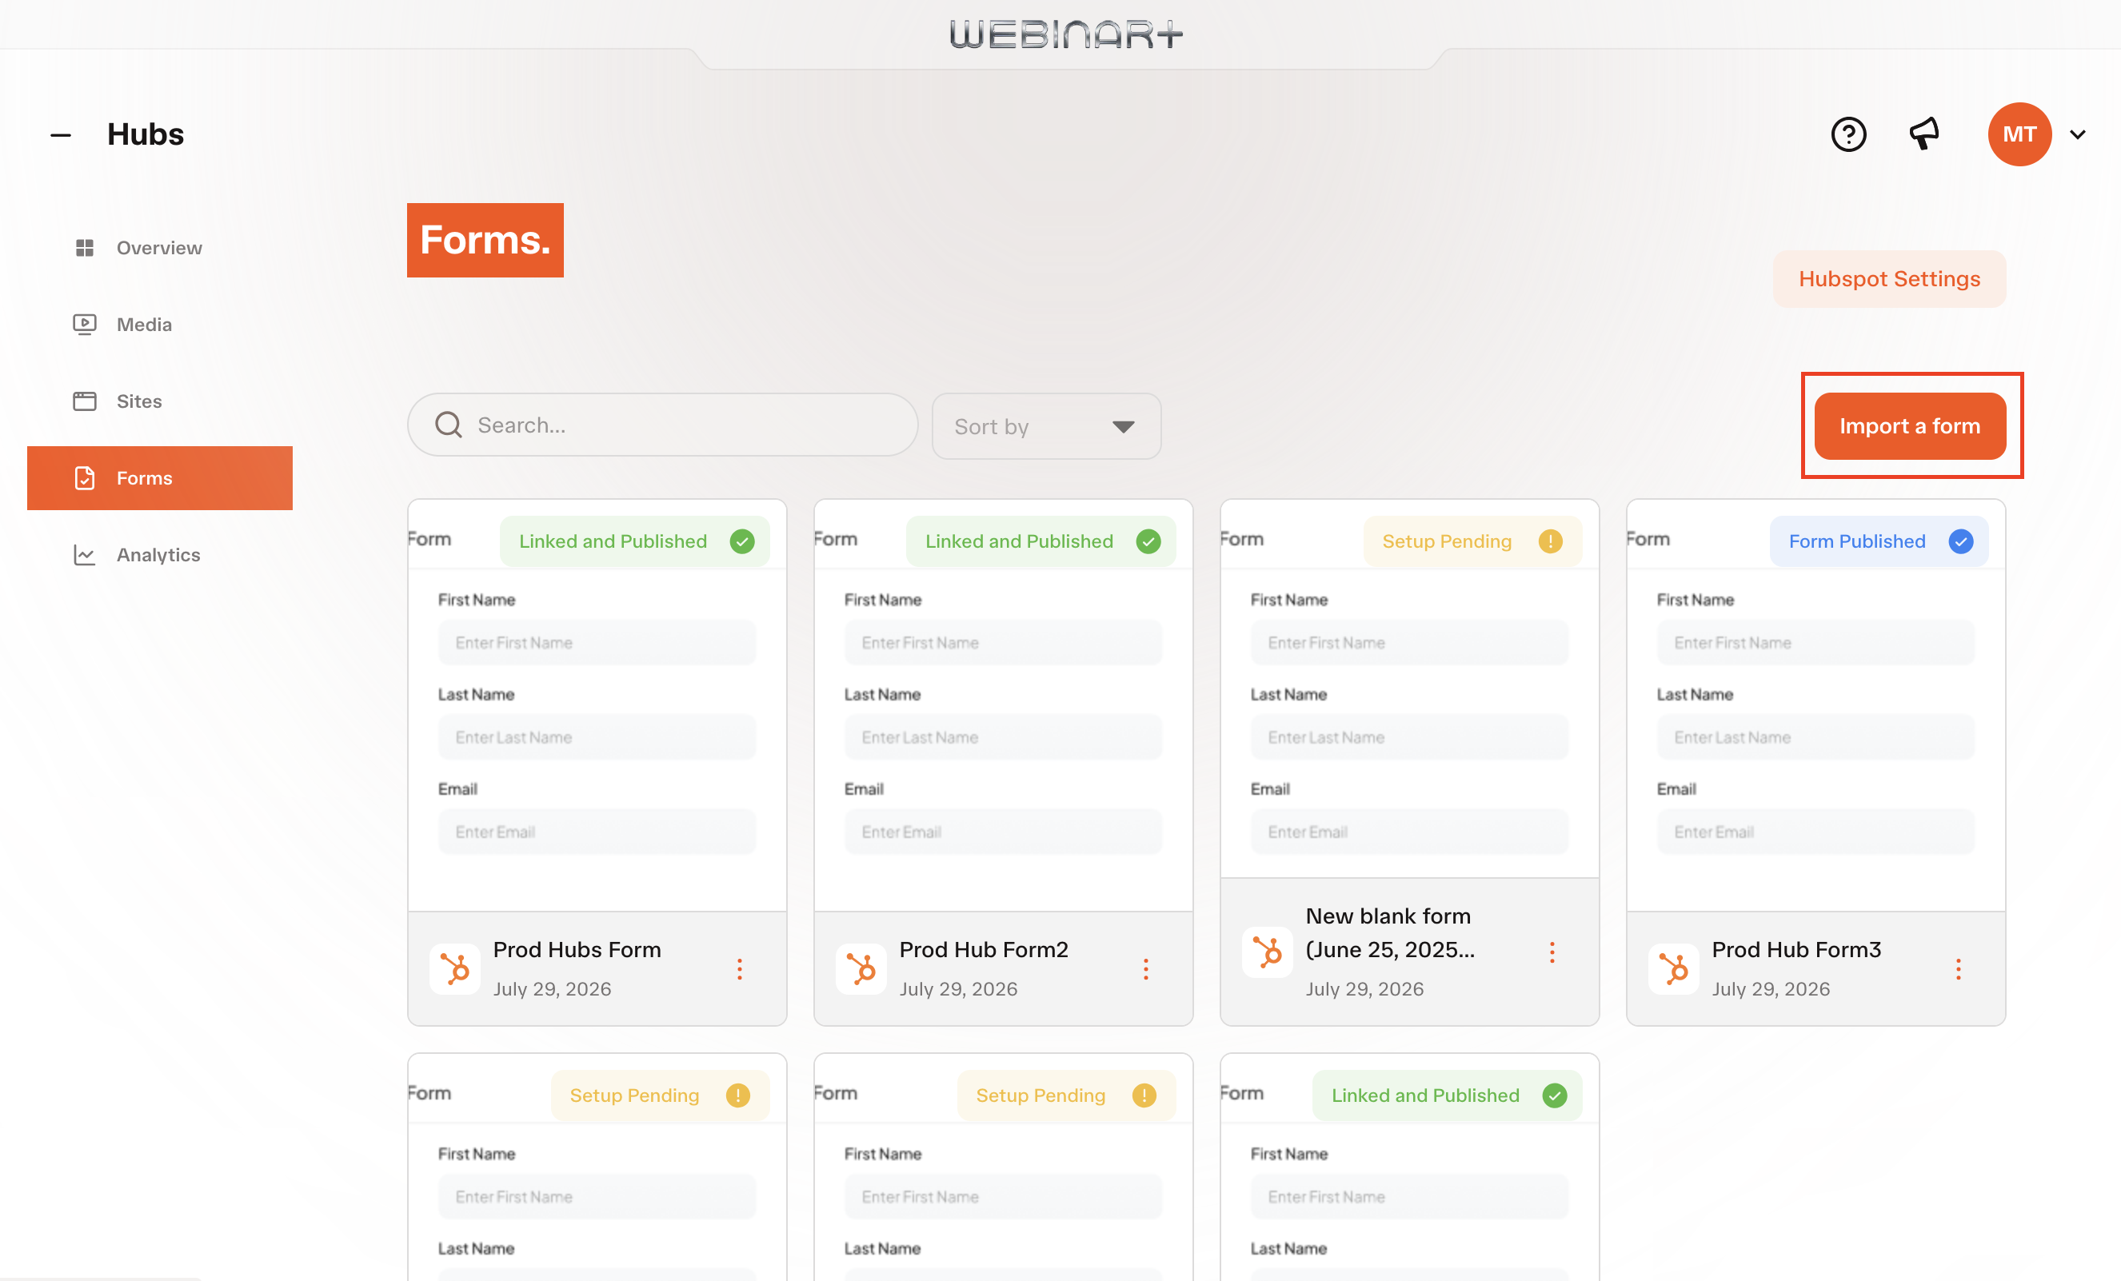Image resolution: width=2121 pixels, height=1281 pixels.
Task: Click the Analytics chart icon
Action: tap(84, 554)
